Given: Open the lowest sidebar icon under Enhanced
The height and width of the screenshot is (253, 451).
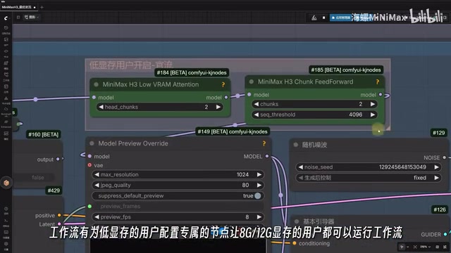Looking at the screenshot, I should click(6, 134).
